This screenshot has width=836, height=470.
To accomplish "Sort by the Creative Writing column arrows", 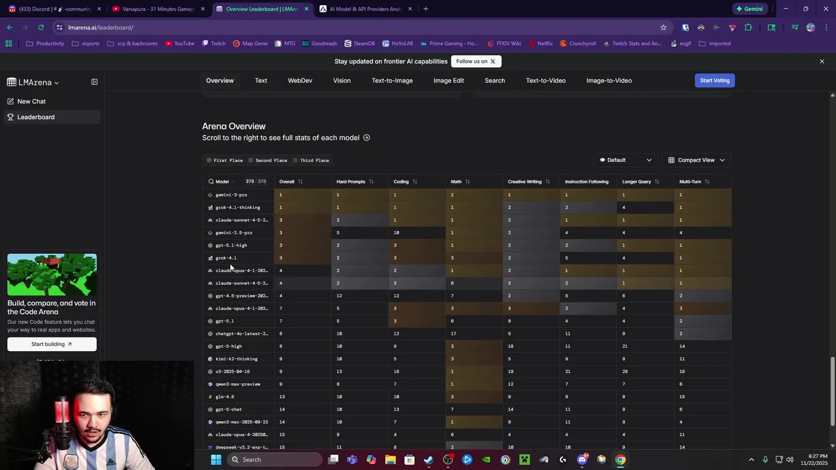I will (547, 181).
